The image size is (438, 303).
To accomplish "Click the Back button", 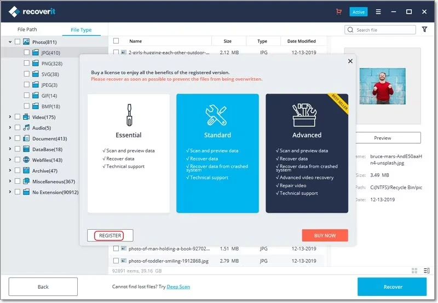I will [x=43, y=287].
